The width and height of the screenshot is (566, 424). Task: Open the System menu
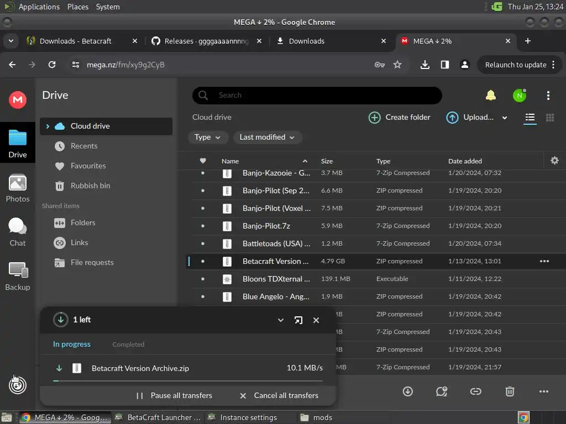pyautogui.click(x=108, y=7)
